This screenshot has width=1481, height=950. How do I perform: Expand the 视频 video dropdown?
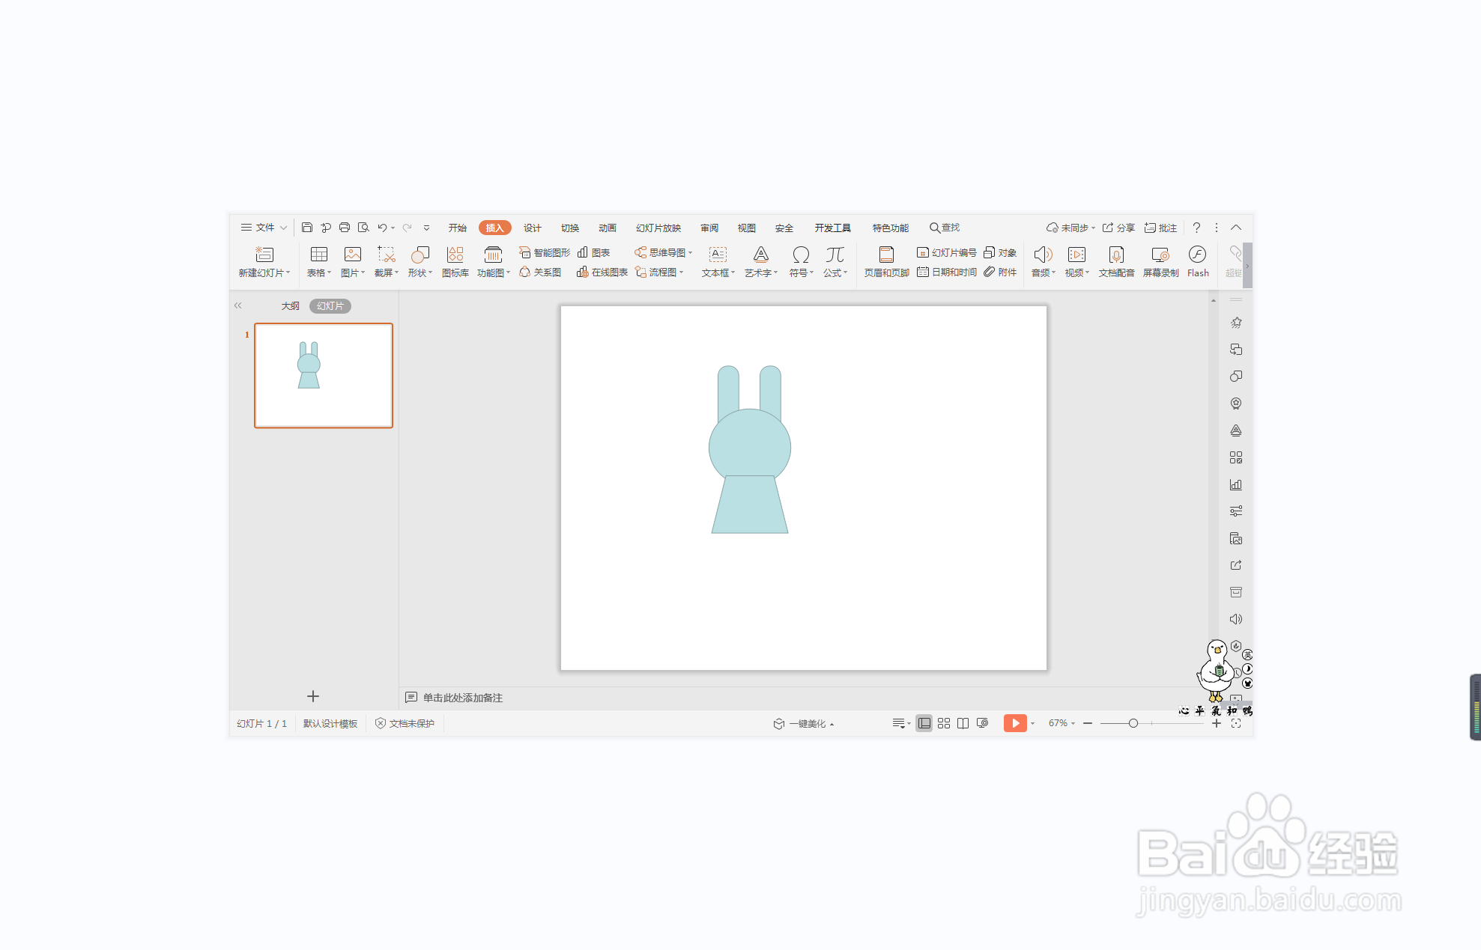[x=1088, y=273]
